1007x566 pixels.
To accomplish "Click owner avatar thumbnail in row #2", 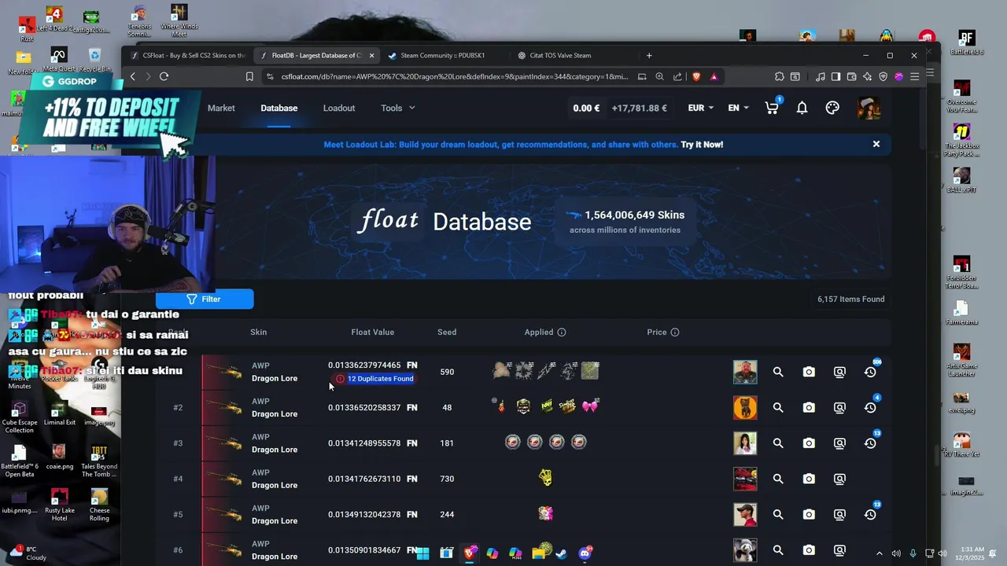I will pyautogui.click(x=745, y=407).
